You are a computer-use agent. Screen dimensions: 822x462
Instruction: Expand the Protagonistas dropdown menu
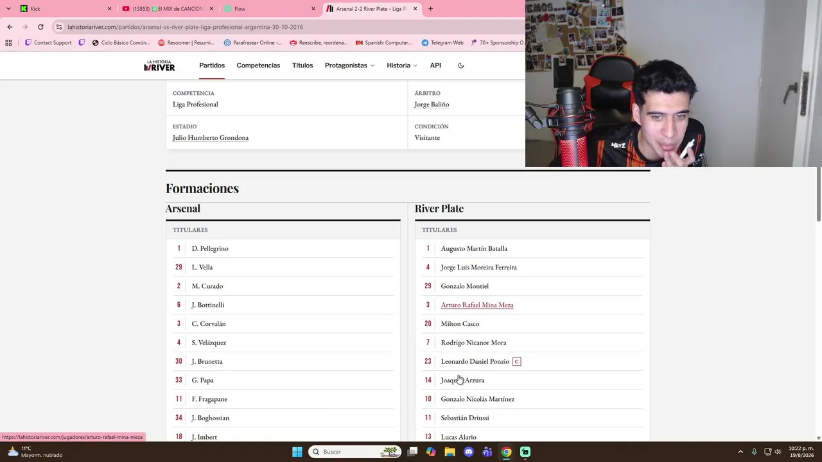coord(349,65)
